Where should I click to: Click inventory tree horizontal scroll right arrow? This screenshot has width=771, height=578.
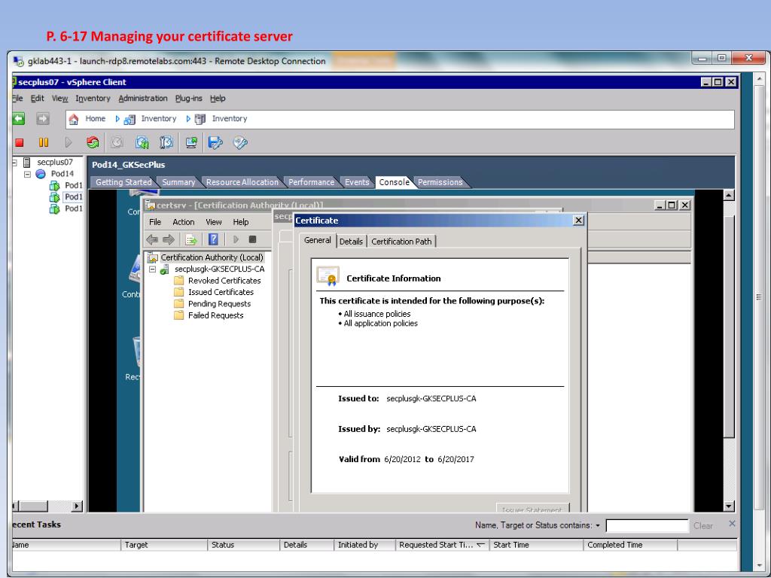pos(77,506)
